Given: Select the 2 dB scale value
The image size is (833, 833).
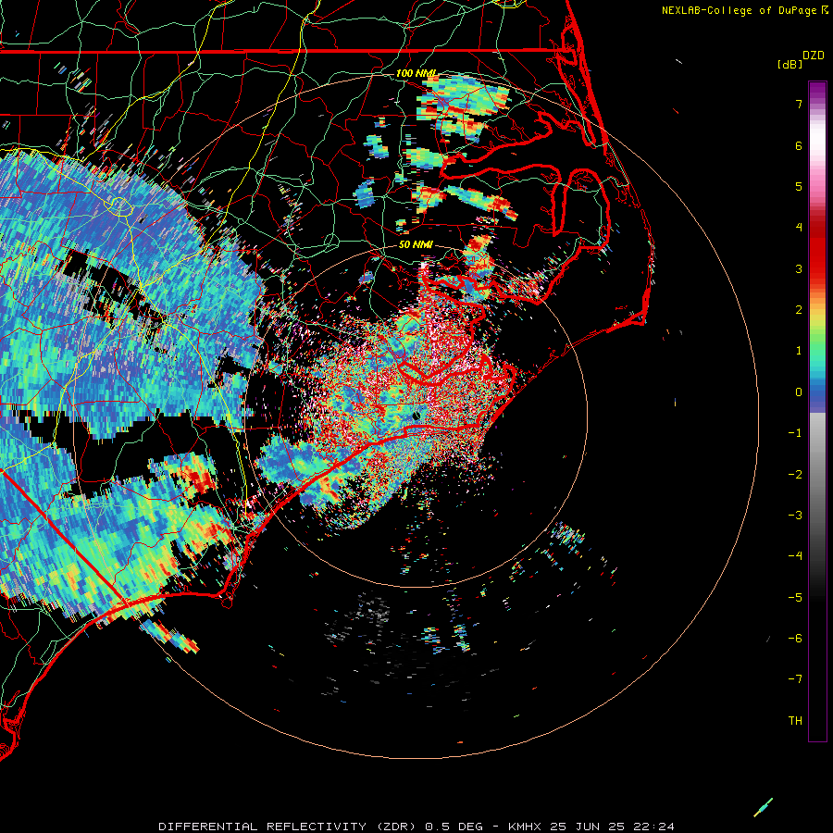Looking at the screenshot, I should [799, 310].
